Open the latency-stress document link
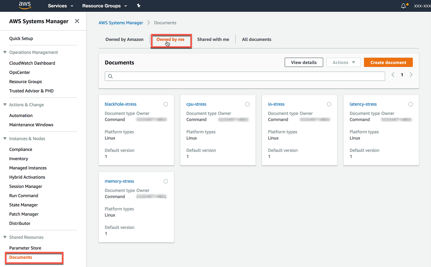 tap(363, 104)
